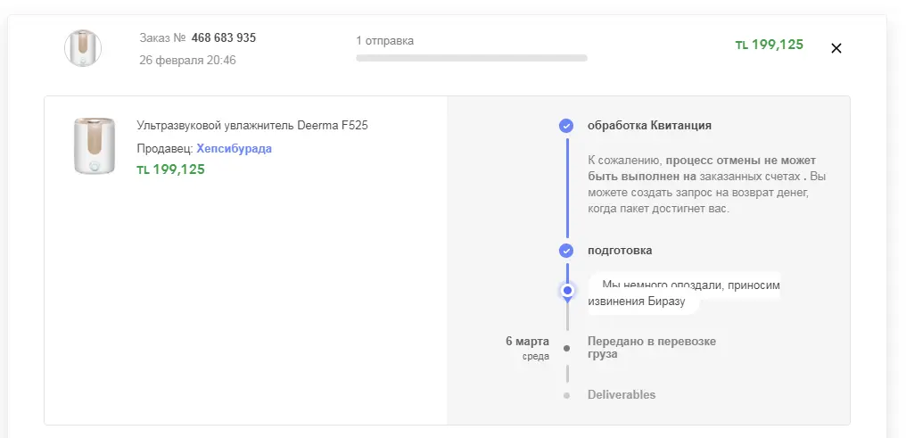Screen dimensions: 906x438
Task: Click the 6 марта среда date label
Action: 528,349
